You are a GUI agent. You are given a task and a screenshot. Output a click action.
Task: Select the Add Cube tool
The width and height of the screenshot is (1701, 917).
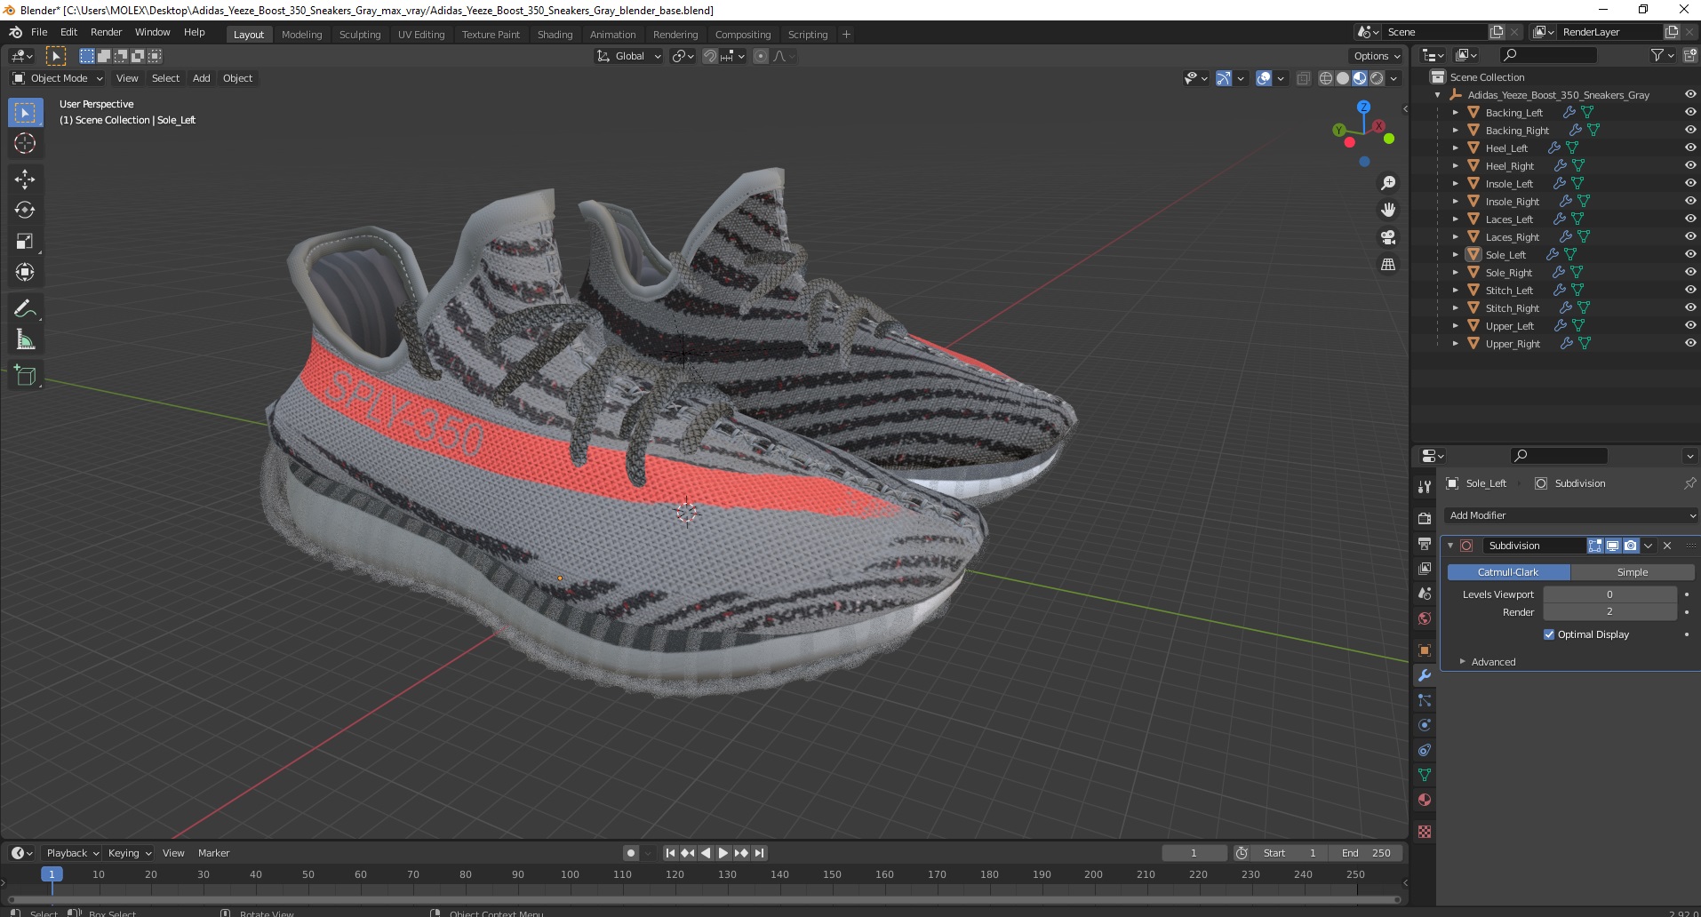[25, 376]
